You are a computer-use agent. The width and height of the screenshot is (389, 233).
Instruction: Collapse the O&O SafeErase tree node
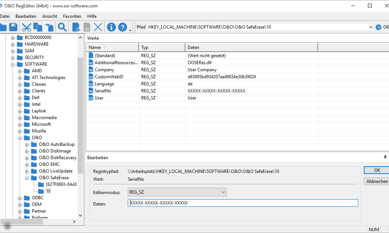pos(27,178)
